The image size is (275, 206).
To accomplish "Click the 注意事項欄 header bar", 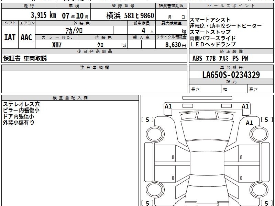I will point(94,67).
